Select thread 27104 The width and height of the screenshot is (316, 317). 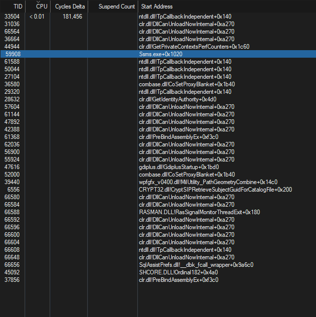[x=158, y=77]
